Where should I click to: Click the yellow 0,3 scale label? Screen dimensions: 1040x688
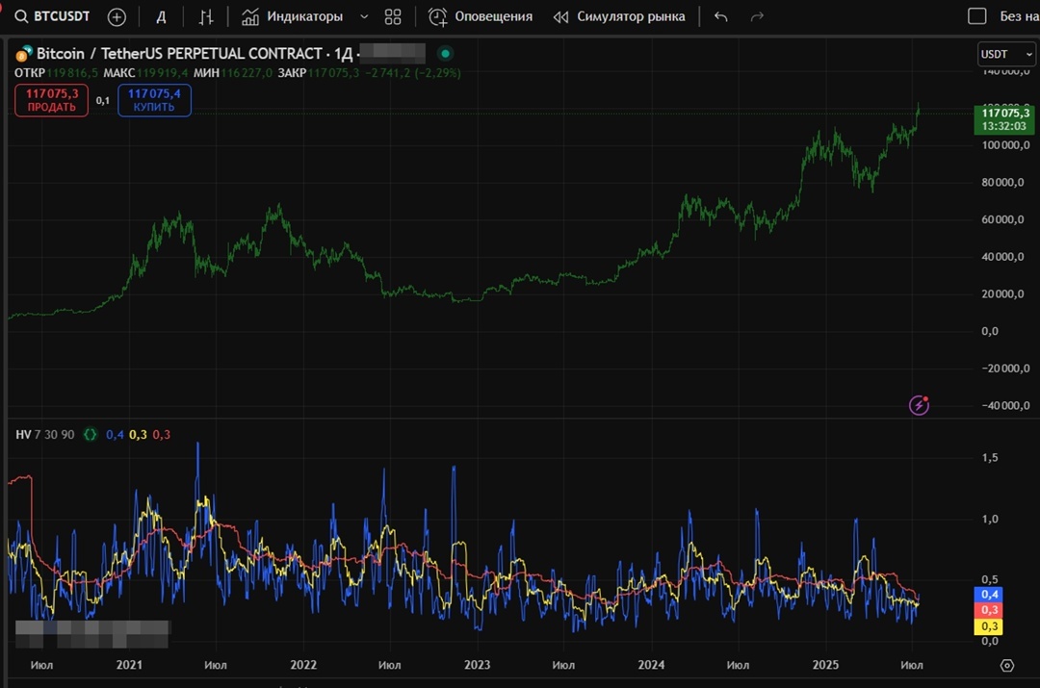pos(988,626)
